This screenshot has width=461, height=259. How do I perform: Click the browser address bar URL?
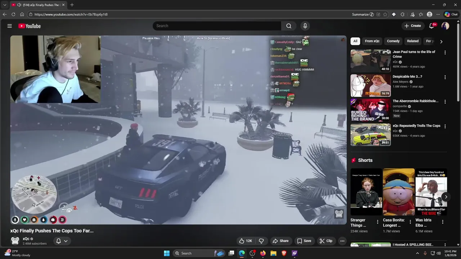click(x=71, y=14)
